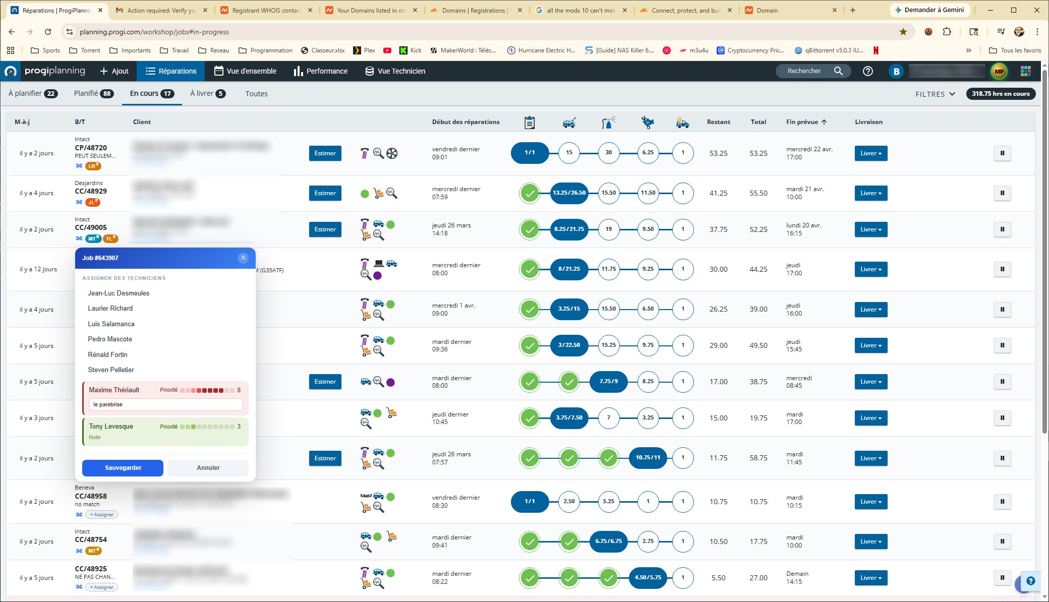Viewport: 1049px width, 602px height.
Task: Pause the CC/48929 Desjardins job
Action: pos(1002,193)
